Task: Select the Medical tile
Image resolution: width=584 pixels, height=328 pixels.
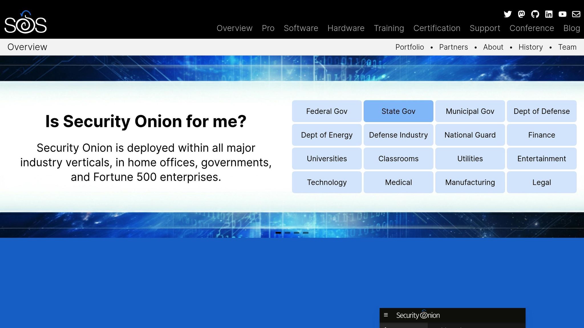Action: pos(398,182)
